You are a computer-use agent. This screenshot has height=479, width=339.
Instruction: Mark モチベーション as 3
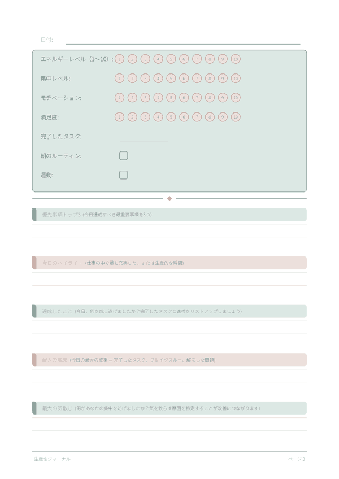145,98
